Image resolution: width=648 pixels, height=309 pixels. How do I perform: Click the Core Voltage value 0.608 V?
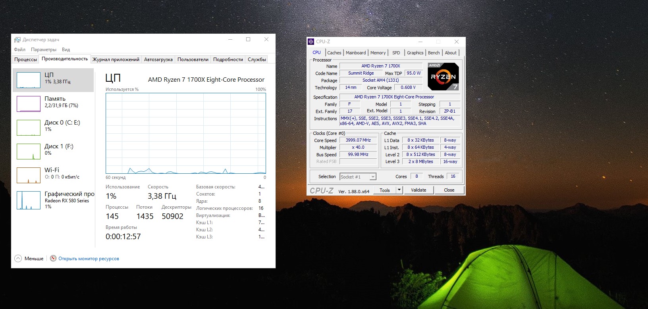pos(408,88)
